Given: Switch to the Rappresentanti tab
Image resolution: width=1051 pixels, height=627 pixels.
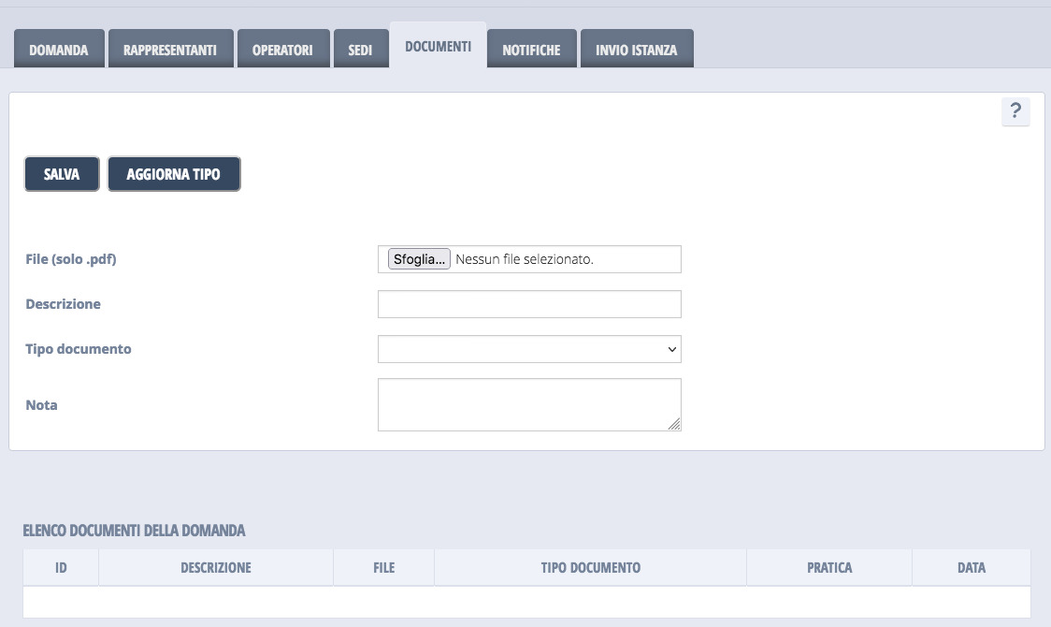Looking at the screenshot, I should coord(169,50).
